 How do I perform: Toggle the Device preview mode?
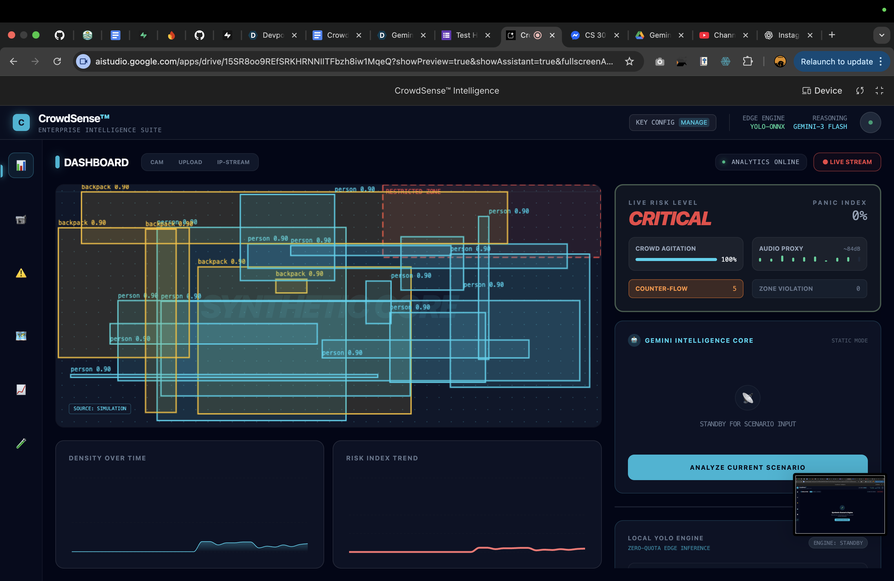(822, 91)
